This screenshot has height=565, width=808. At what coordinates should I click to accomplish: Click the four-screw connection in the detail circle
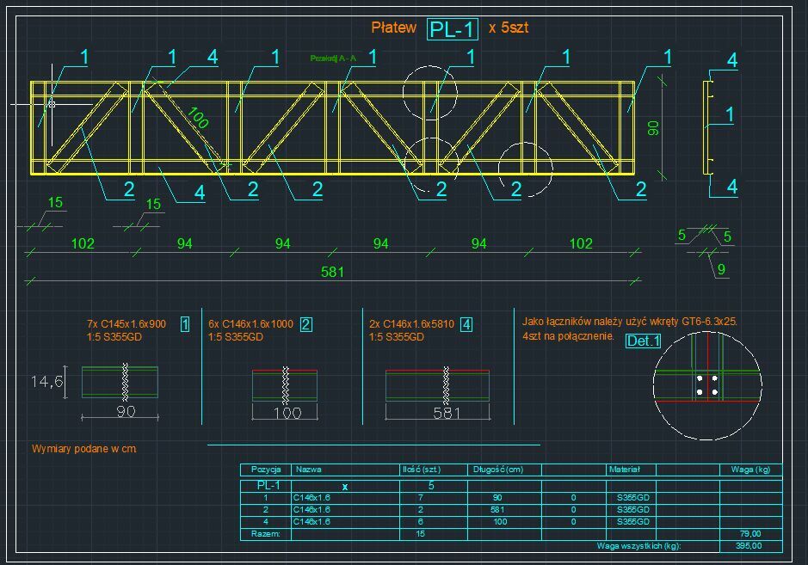[707, 385]
